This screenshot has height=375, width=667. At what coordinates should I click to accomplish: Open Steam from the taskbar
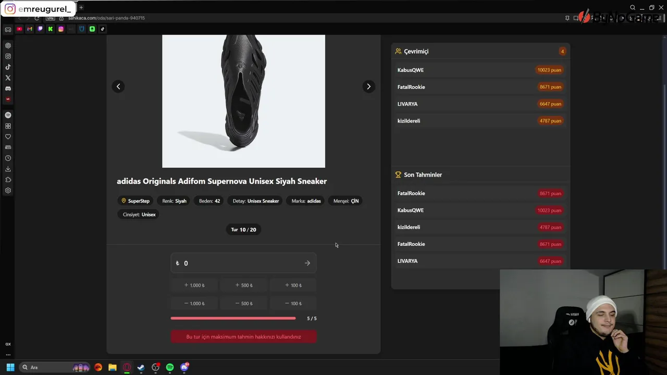tap(141, 367)
